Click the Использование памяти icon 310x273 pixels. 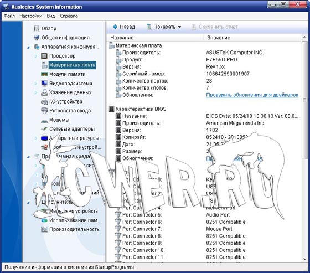click(x=44, y=220)
